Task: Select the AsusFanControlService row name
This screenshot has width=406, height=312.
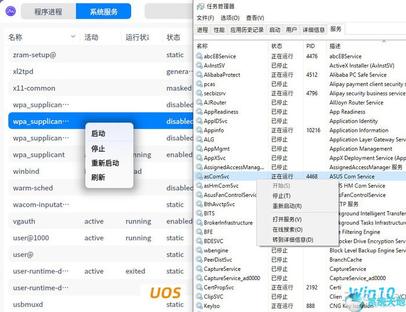Action: tap(230, 195)
